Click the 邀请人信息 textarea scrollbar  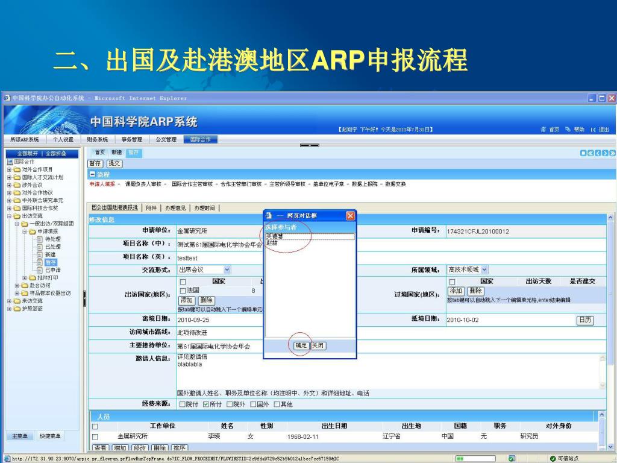point(603,371)
